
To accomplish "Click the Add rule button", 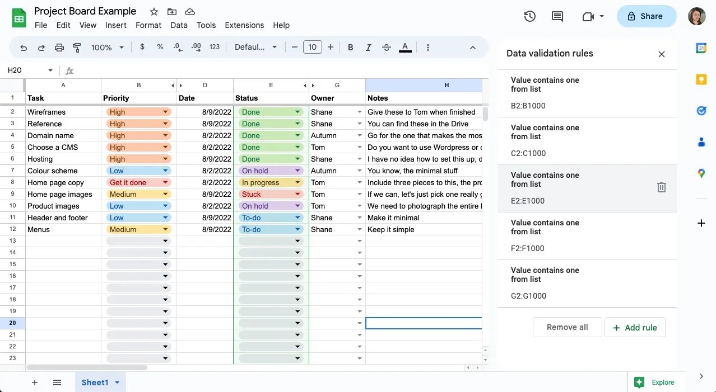I will click(635, 327).
